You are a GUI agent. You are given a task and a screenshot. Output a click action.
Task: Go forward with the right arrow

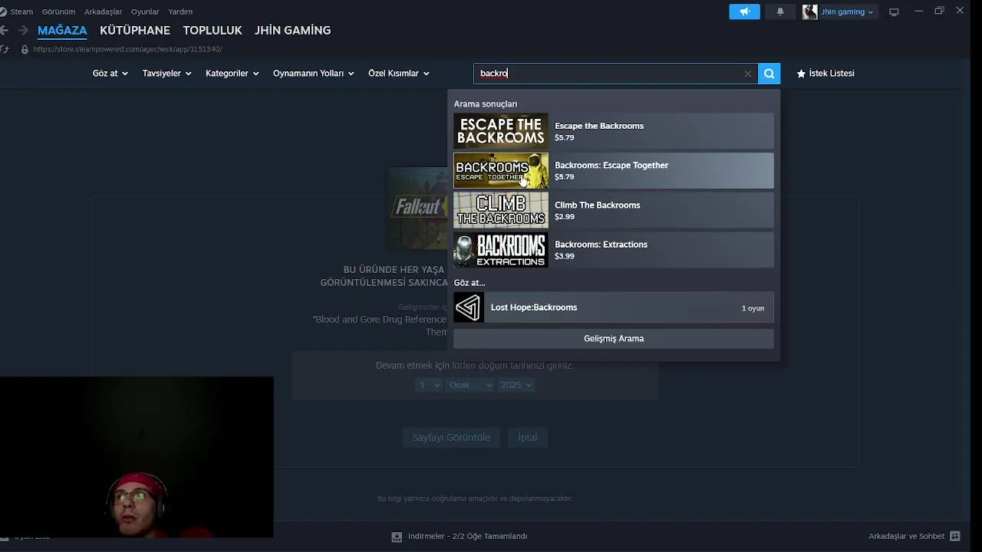point(23,31)
